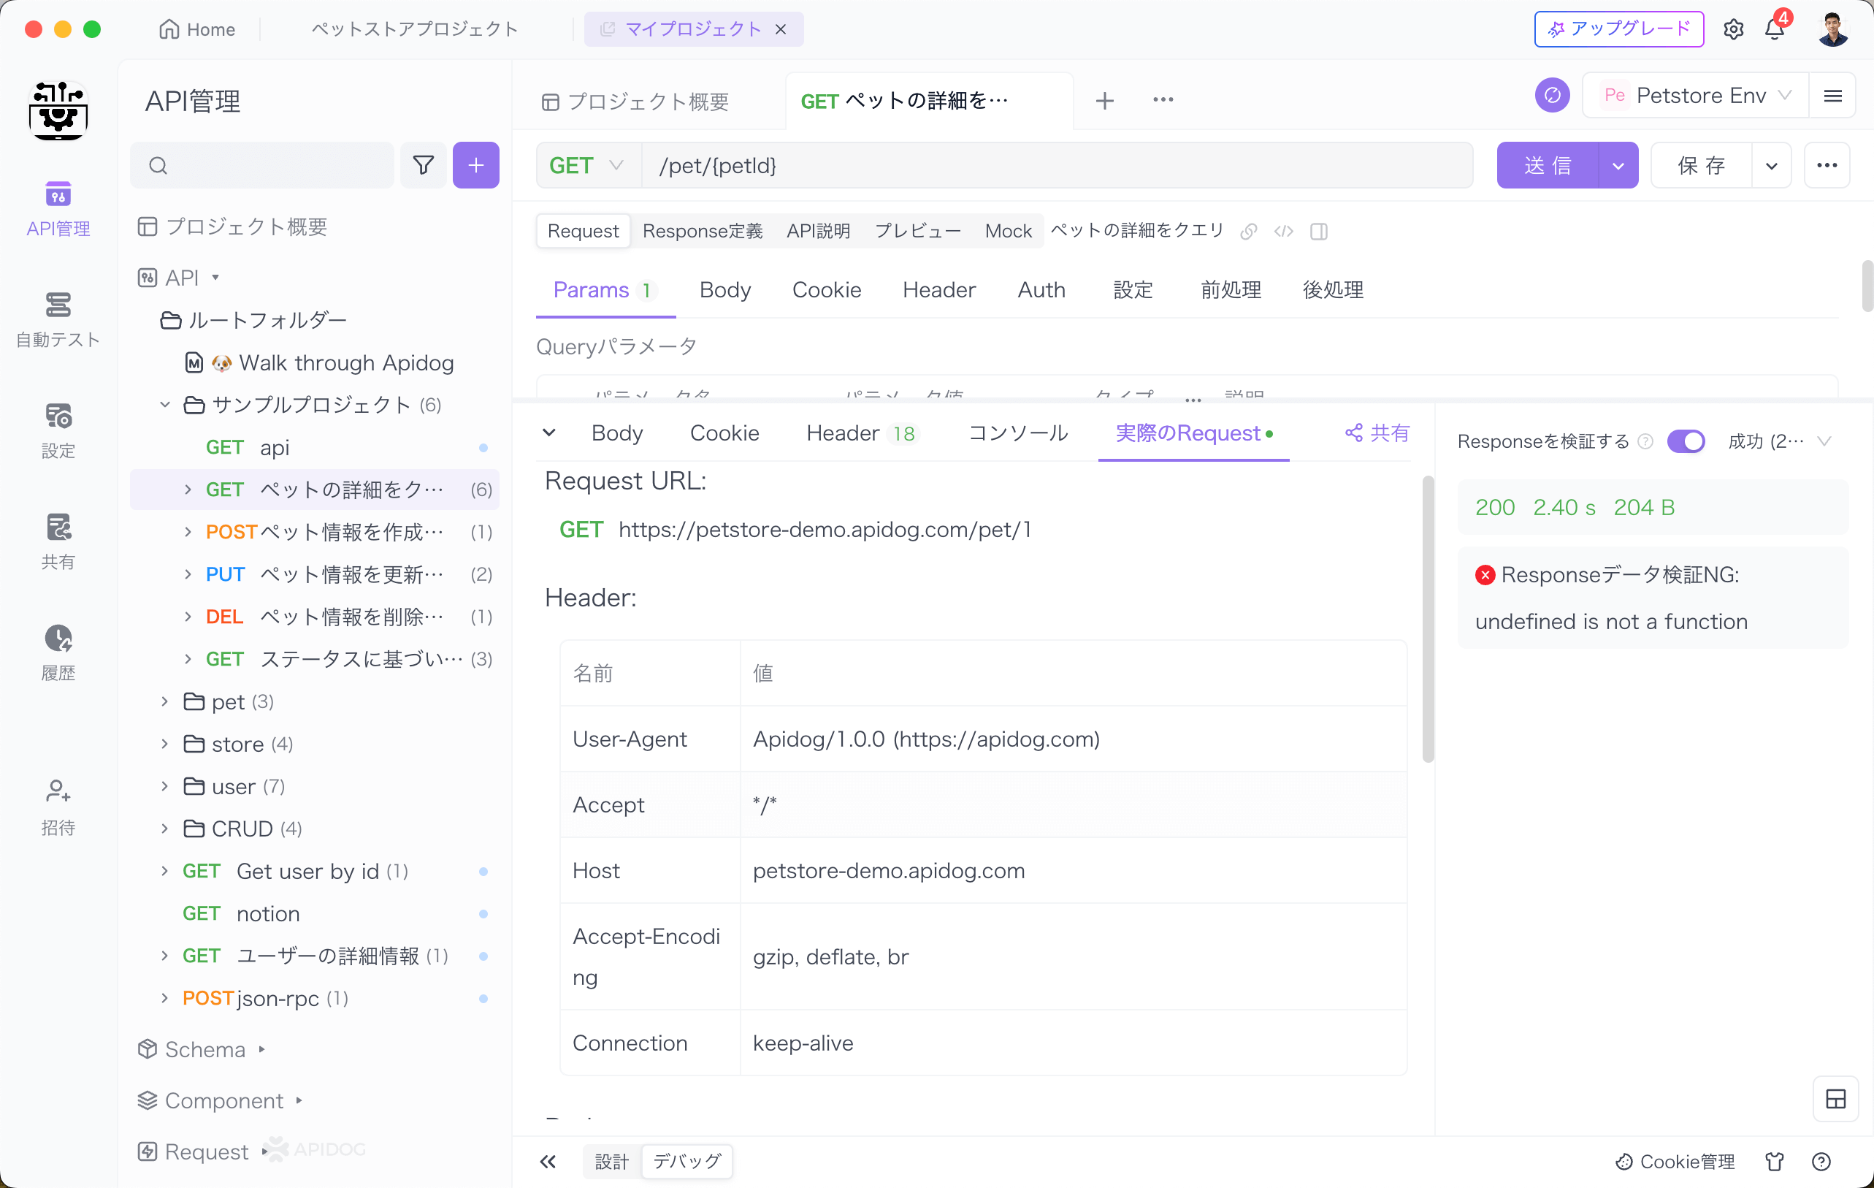Open the GET method dropdown

coord(588,165)
